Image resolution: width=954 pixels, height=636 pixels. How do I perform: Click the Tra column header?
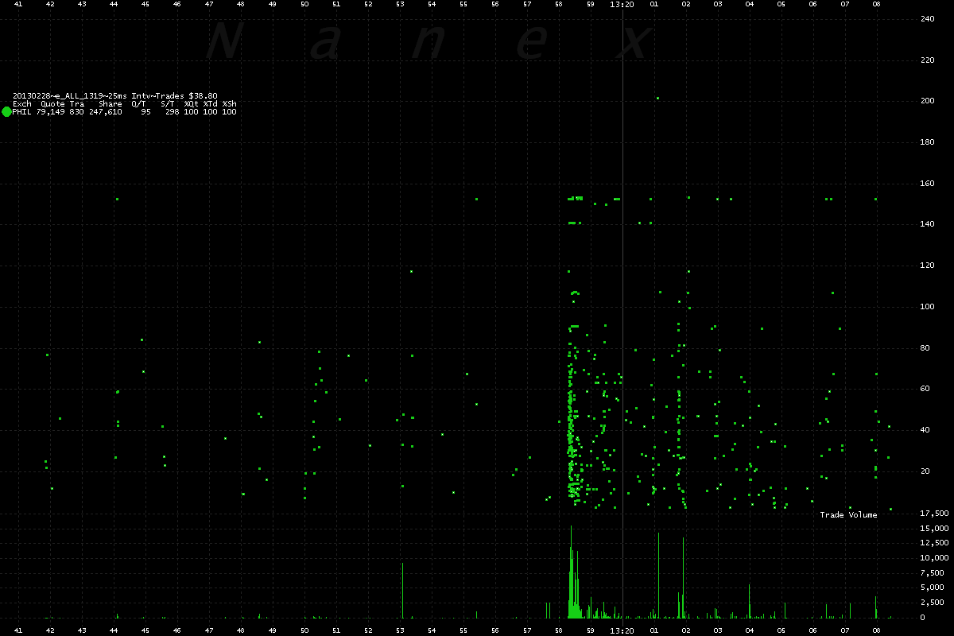coord(76,104)
